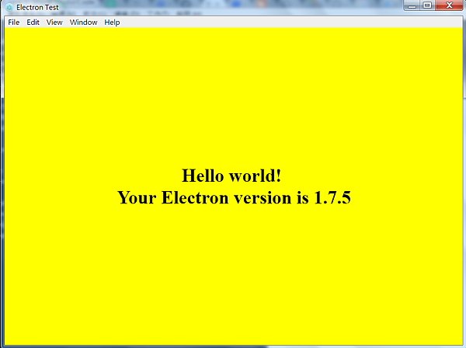The height and width of the screenshot is (348, 466).
Task: Click the 'Your Electron version is 1.7.5' text
Action: pyautogui.click(x=235, y=197)
